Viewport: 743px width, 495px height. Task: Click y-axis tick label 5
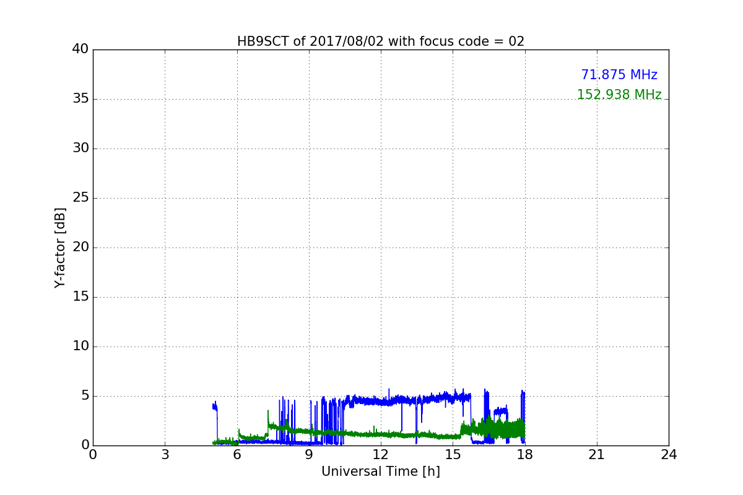[85, 396]
